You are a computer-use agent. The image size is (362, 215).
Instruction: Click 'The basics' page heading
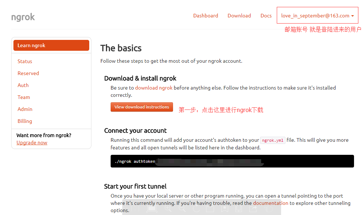click(121, 48)
